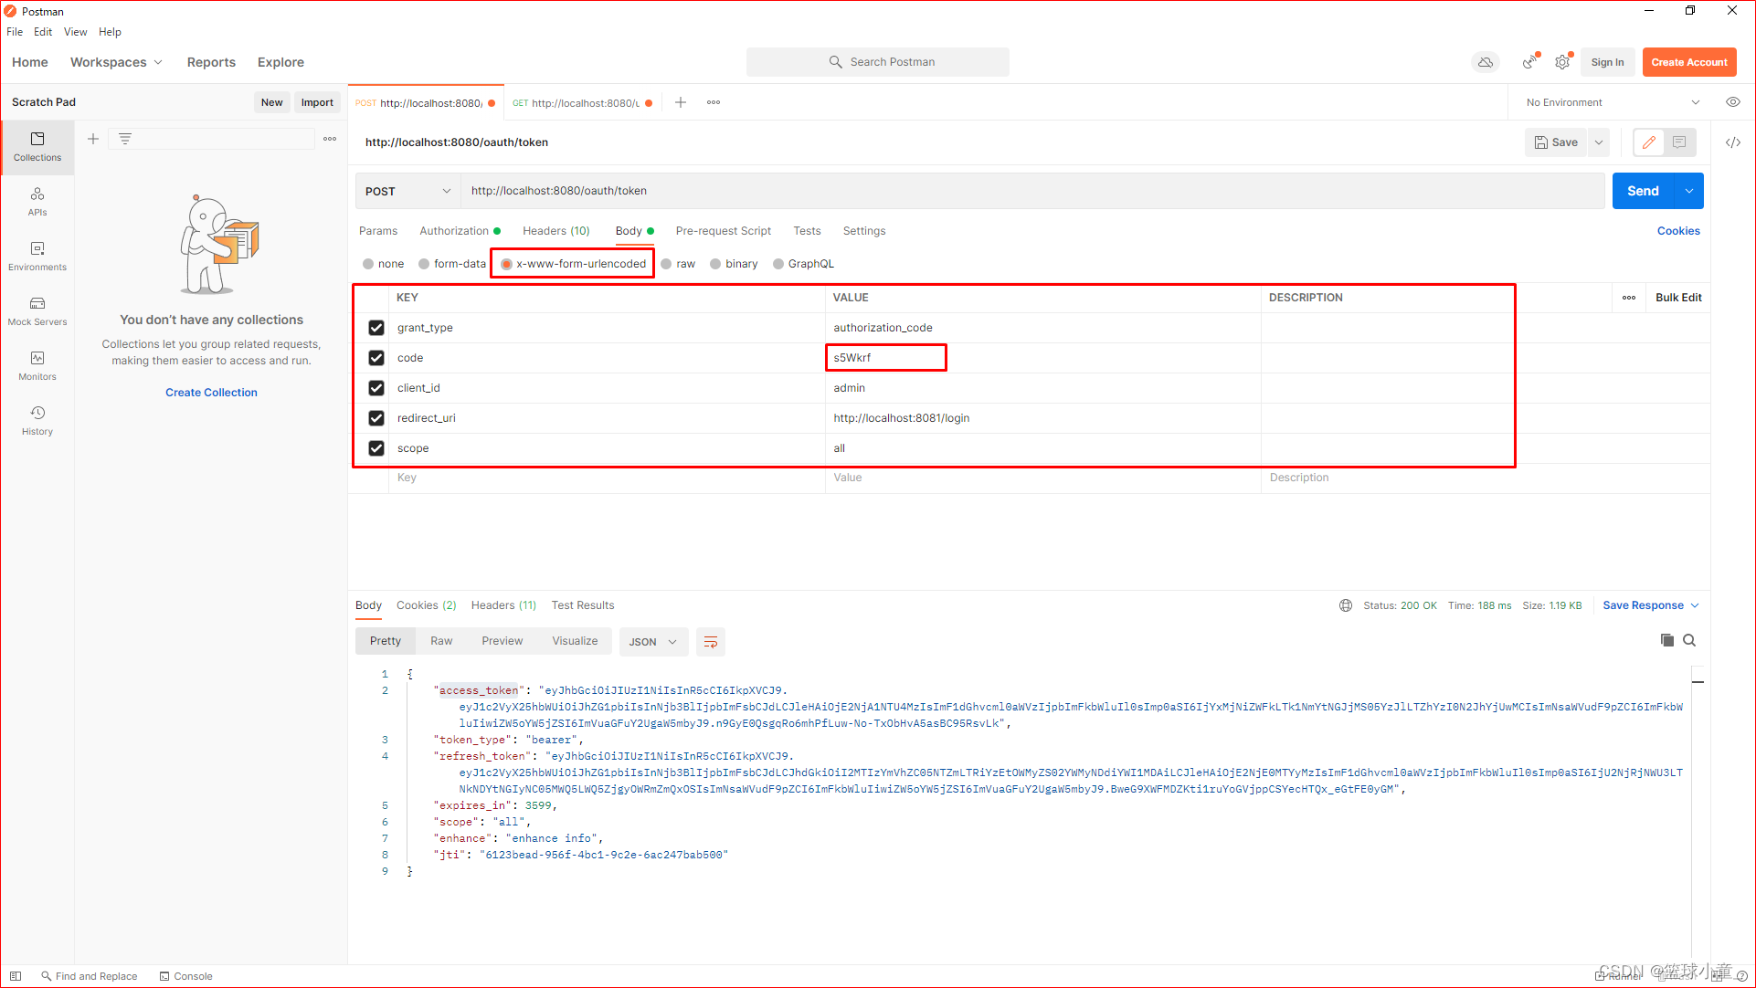This screenshot has width=1756, height=988.
Task: Switch response view to Raw
Action: tap(441, 641)
